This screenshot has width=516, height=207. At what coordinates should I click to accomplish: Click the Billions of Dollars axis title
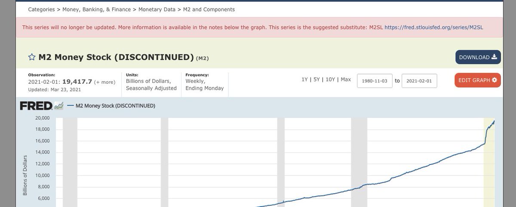(25, 175)
